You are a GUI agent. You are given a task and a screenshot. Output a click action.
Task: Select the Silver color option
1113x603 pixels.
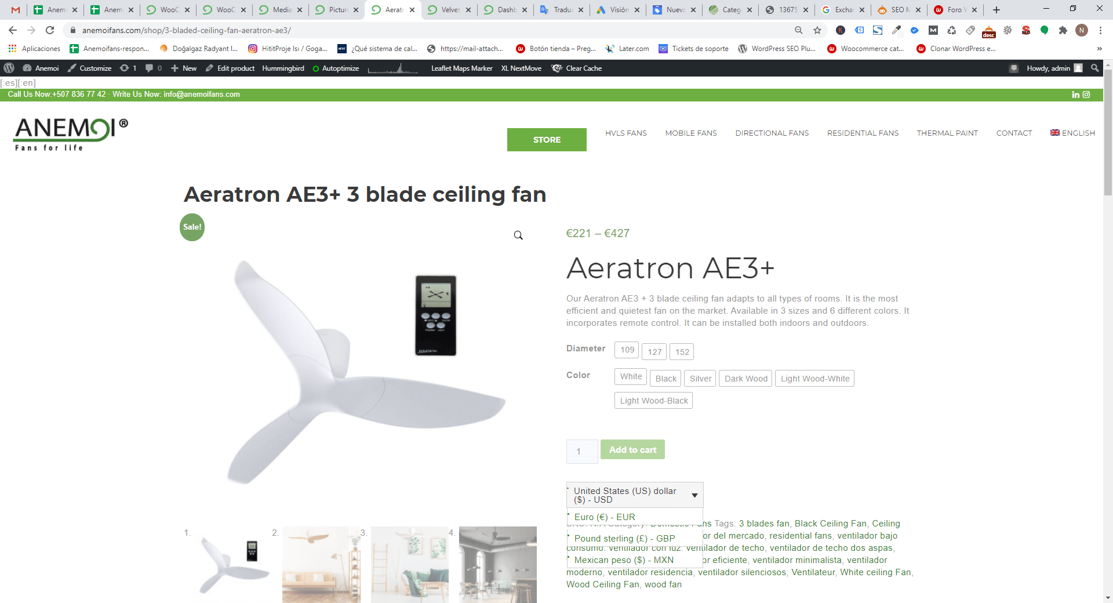tap(700, 379)
